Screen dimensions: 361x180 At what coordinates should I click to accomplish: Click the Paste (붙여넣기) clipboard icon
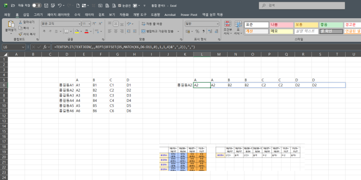[11, 24]
